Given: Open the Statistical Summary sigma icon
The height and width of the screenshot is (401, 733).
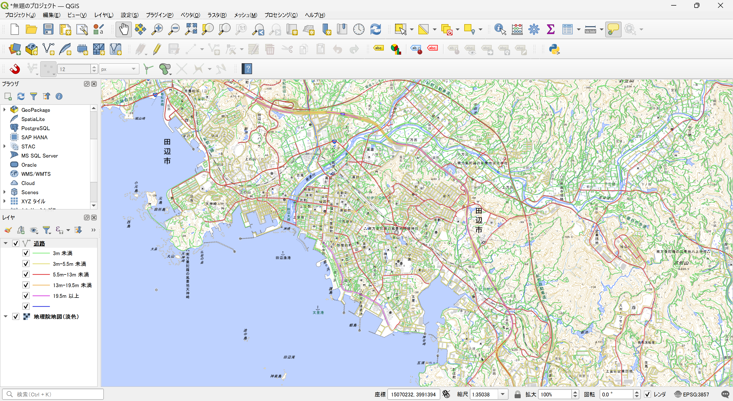Looking at the screenshot, I should tap(550, 29).
